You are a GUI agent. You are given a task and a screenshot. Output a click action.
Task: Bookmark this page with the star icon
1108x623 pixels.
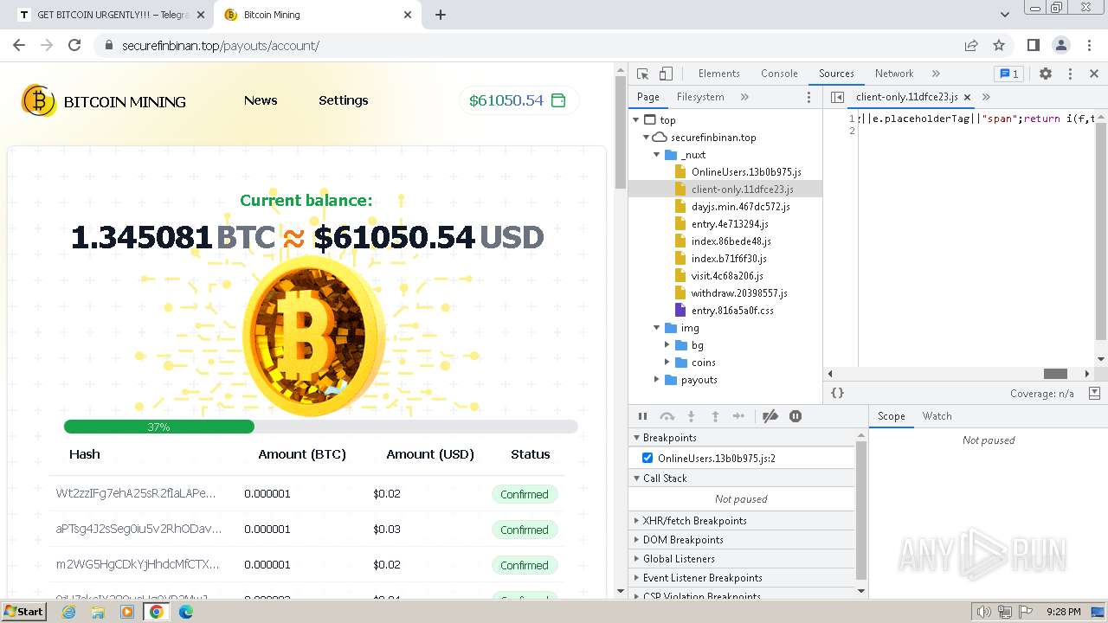999,45
